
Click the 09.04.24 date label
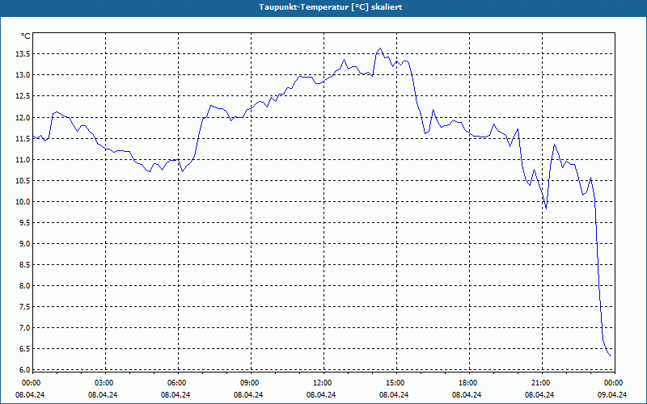click(612, 395)
